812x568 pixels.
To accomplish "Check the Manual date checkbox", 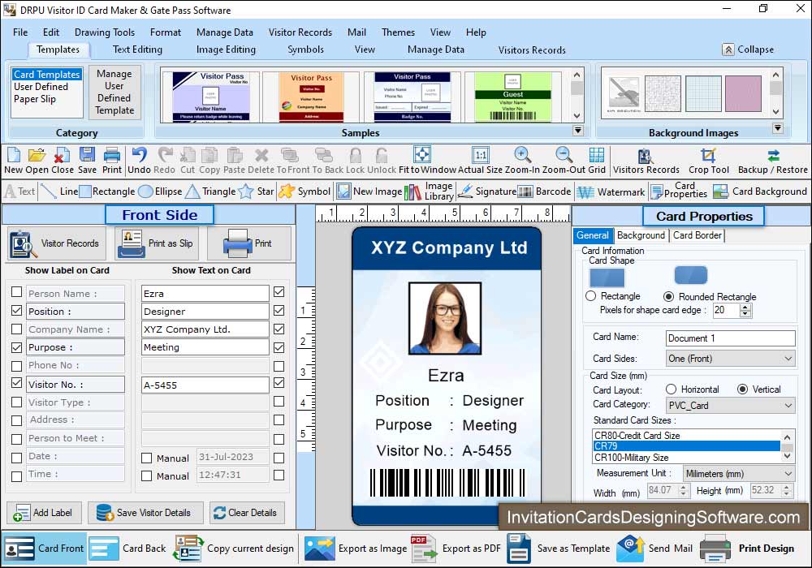I will pyautogui.click(x=146, y=458).
